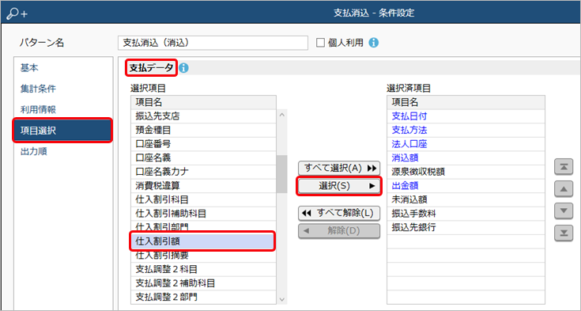581x311 pixels.
Task: Click the magnifier plus icon in title bar
Action: [x=17, y=13]
